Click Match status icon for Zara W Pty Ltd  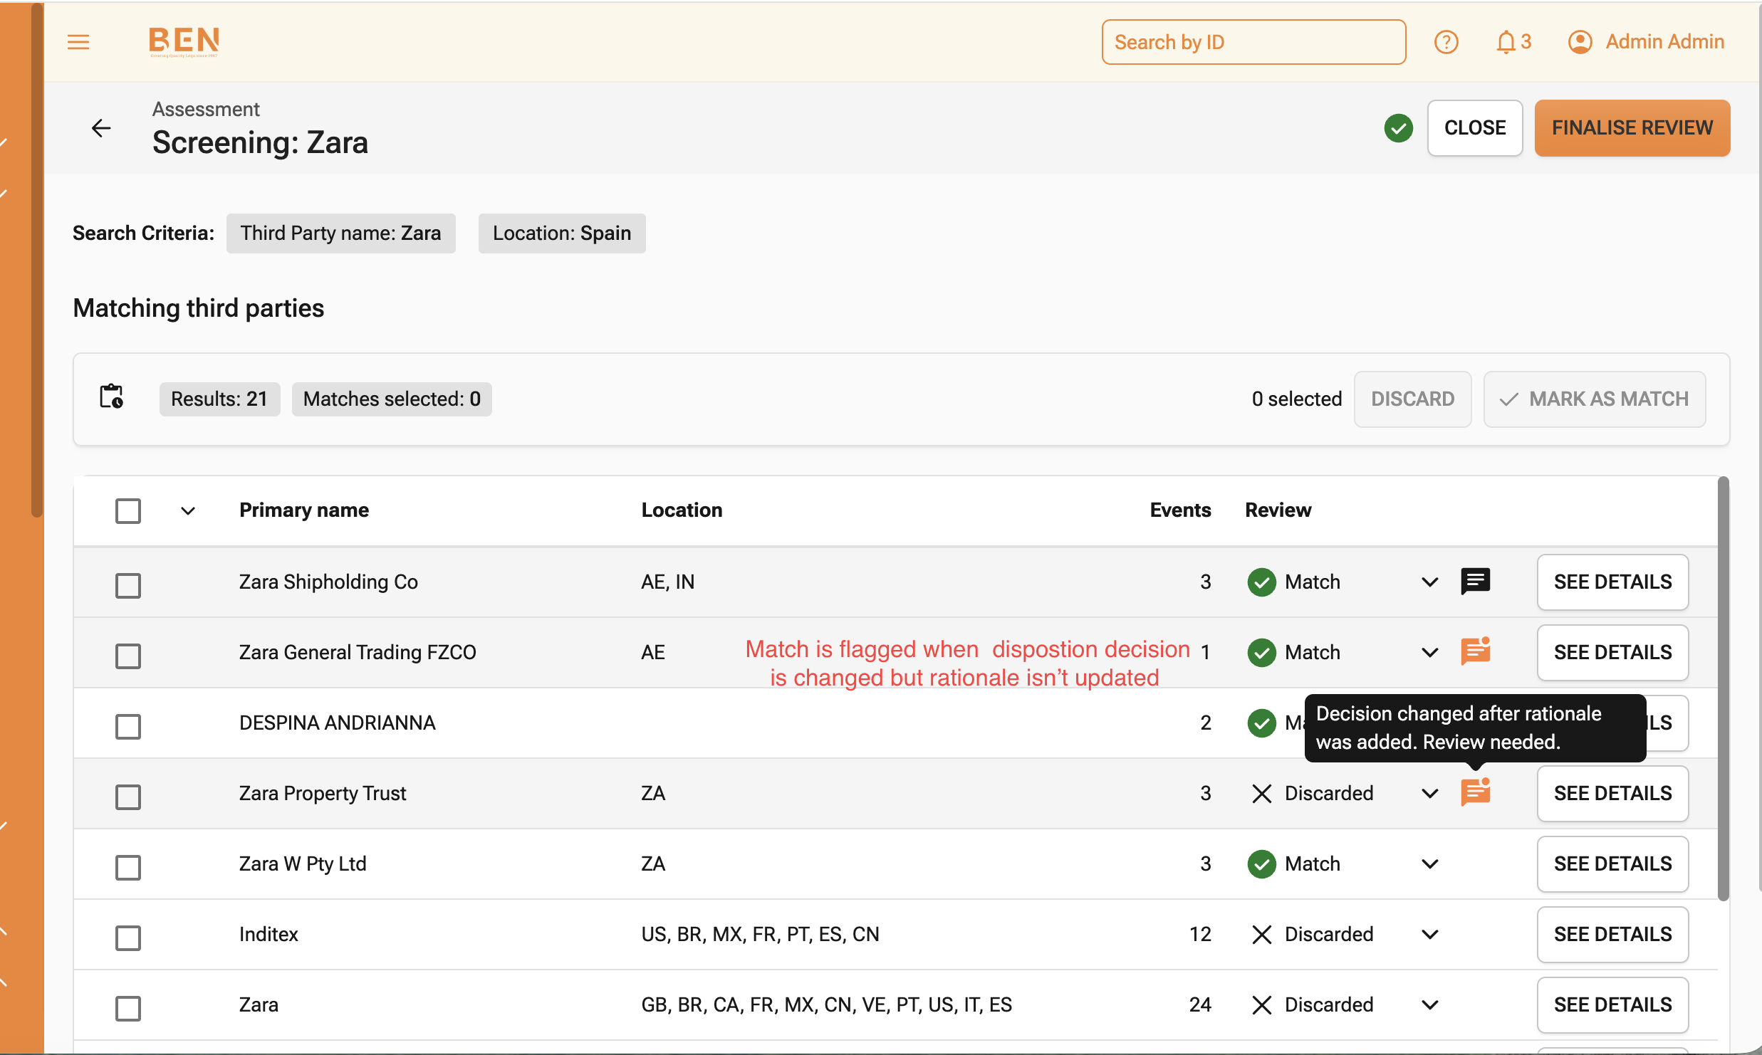click(1261, 864)
